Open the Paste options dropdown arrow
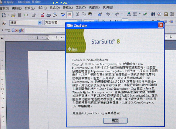This screenshot has height=129, width=176. [x=95, y=14]
